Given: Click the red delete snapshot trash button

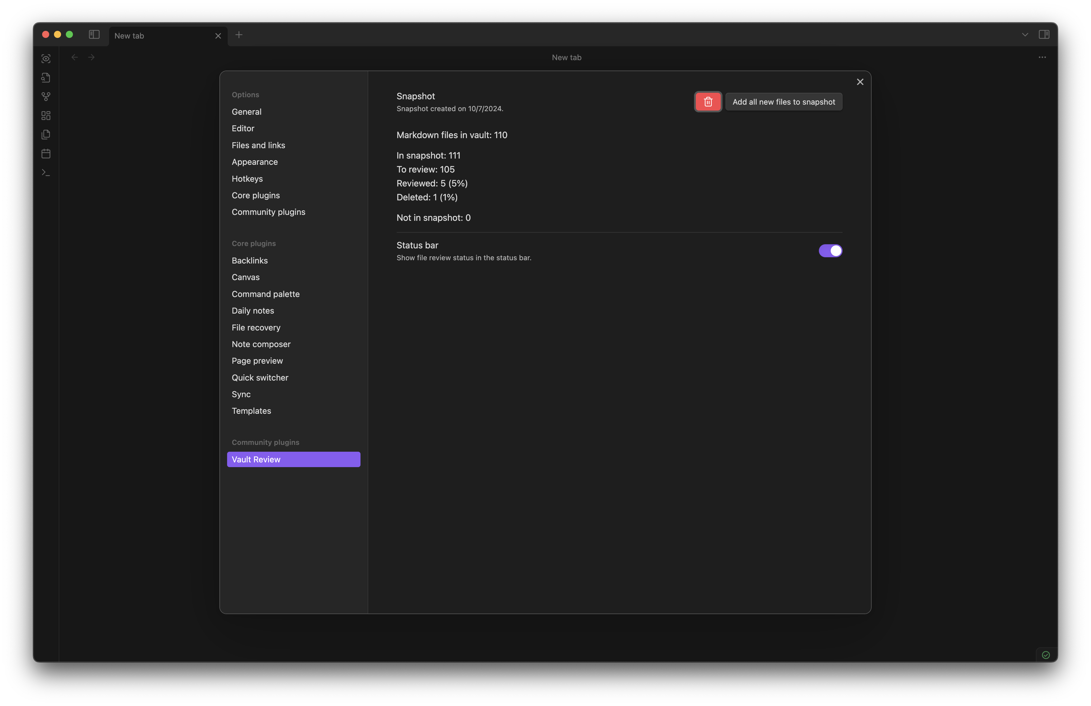Looking at the screenshot, I should click(708, 102).
